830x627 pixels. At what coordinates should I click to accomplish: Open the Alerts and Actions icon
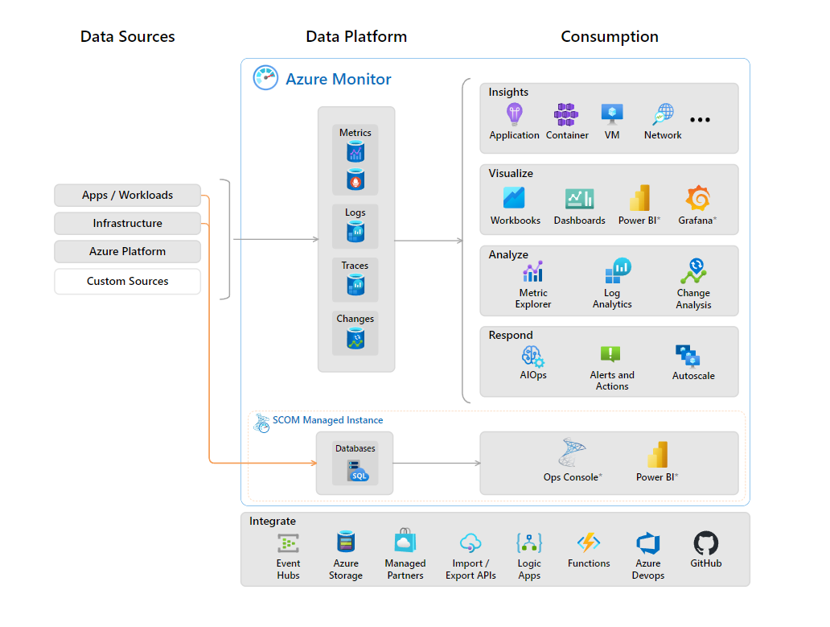[610, 354]
